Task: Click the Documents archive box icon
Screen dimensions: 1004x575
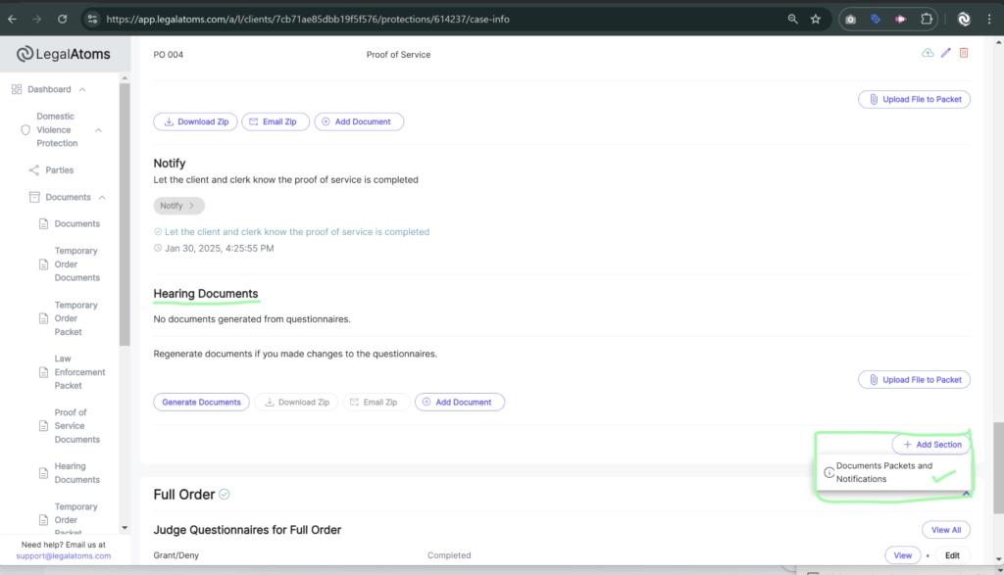Action: coord(34,197)
